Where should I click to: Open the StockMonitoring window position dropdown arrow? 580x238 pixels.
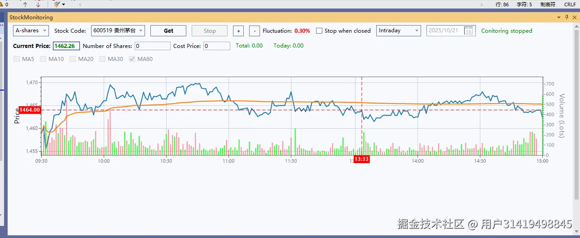click(x=559, y=17)
